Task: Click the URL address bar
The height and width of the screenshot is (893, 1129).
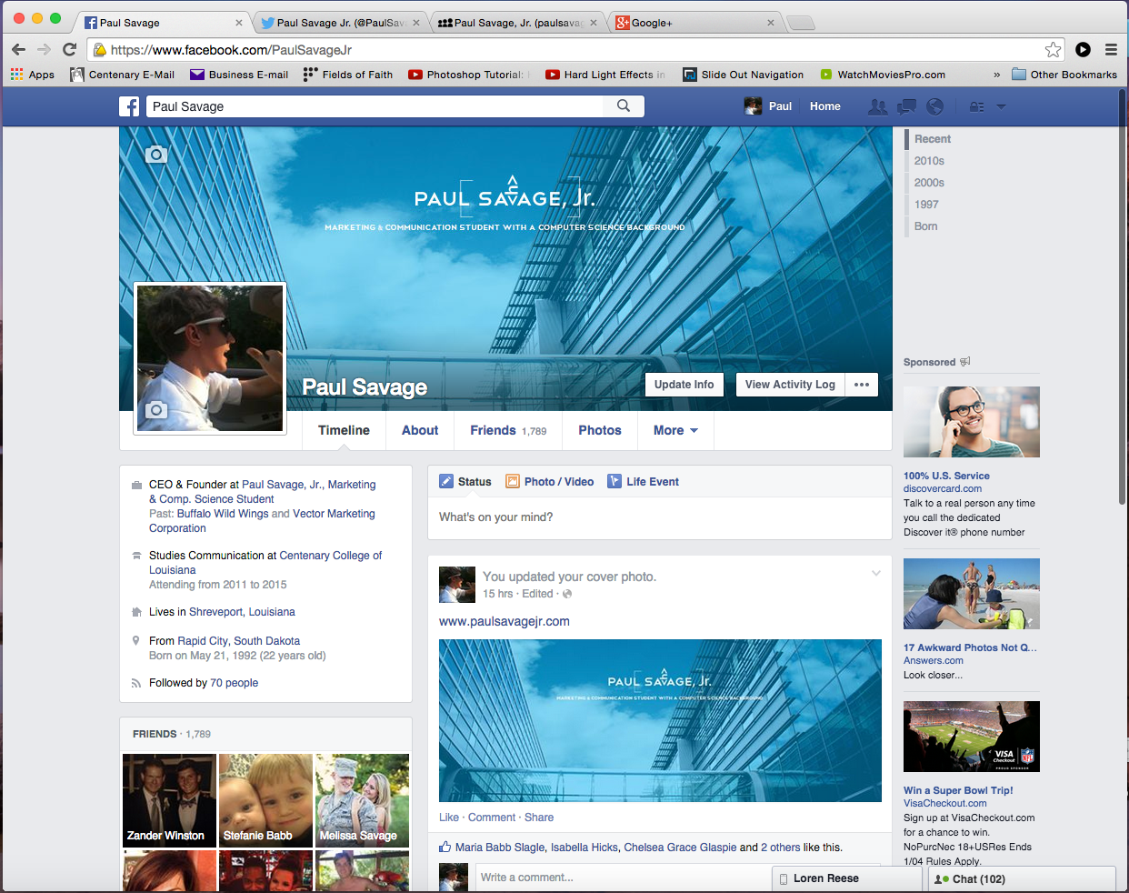Action: click(576, 49)
